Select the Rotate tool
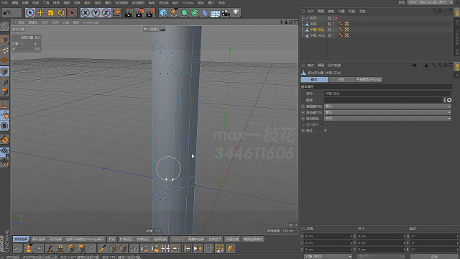This screenshot has width=460, height=259. [x=61, y=13]
